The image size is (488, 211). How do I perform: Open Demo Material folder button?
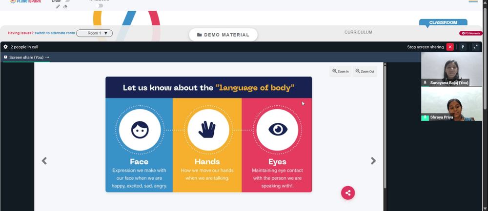click(223, 35)
